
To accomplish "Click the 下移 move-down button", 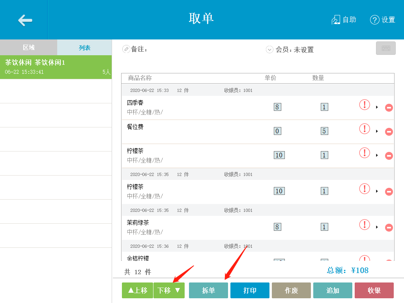I will tap(169, 290).
